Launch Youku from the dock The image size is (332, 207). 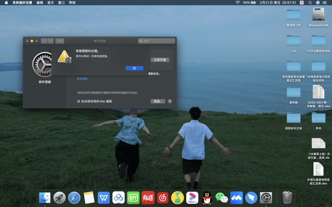[192, 198]
